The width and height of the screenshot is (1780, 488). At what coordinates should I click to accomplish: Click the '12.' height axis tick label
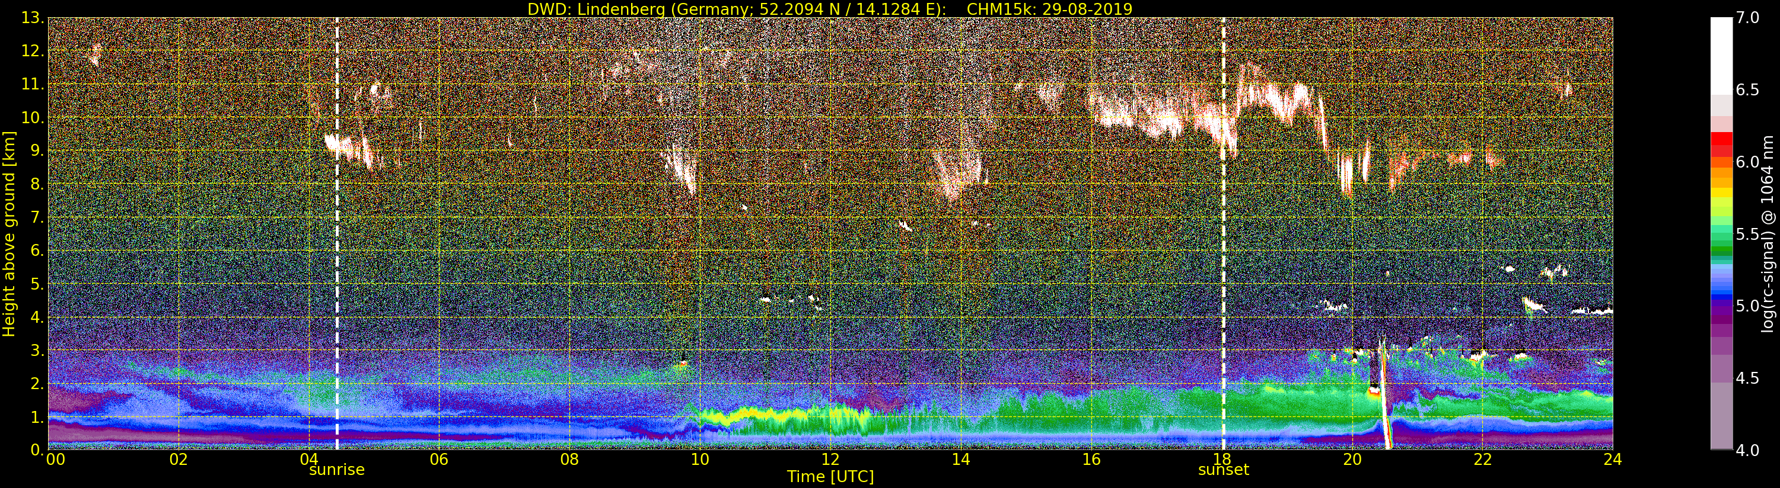[33, 51]
